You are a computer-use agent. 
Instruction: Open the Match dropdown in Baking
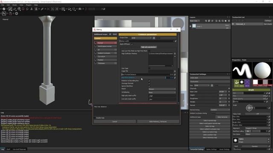click(162, 89)
